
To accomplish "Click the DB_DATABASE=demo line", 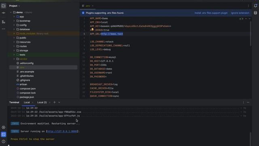I will pos(101,69).
